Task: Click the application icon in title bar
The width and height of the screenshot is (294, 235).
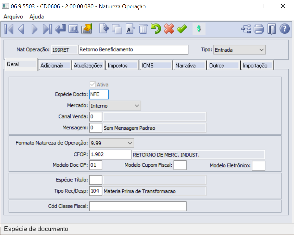Action: point(5,6)
